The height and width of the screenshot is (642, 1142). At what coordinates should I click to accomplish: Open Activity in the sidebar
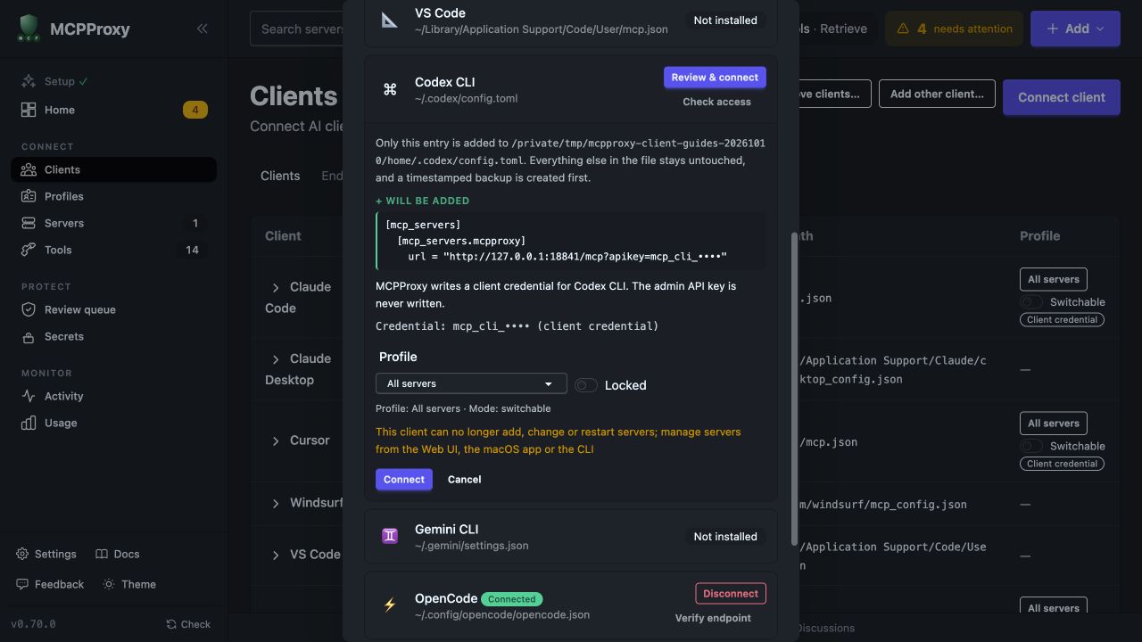pos(113,396)
